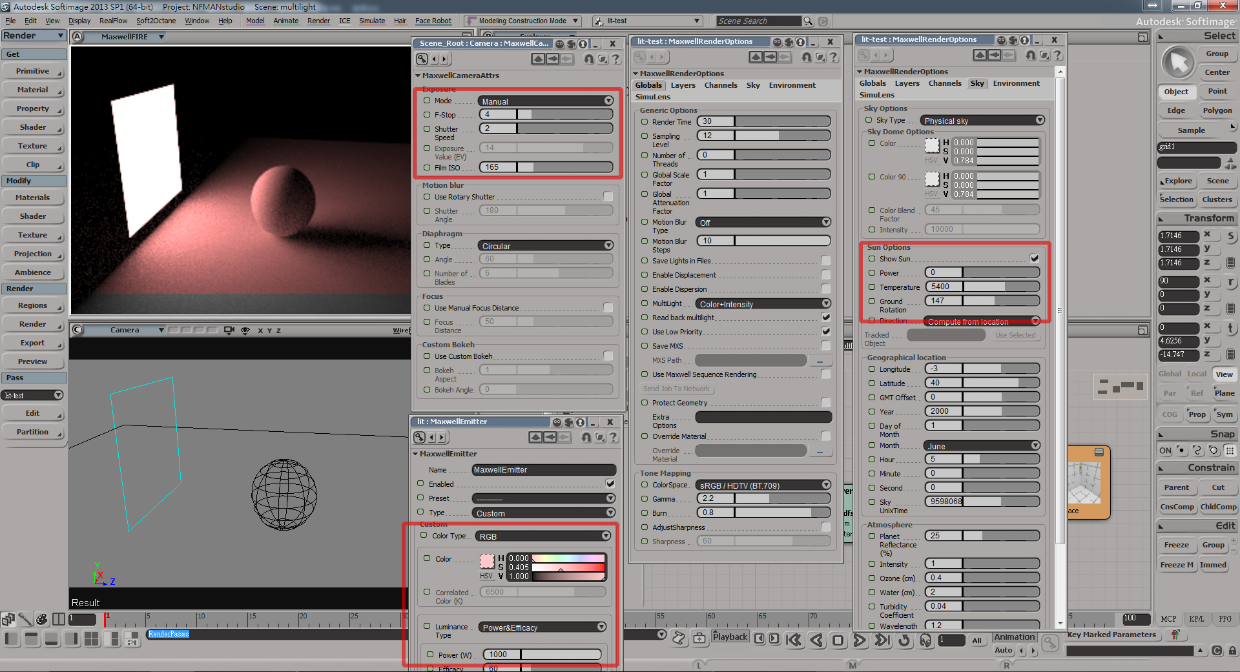Uncheck the Read back multilight checkbox
This screenshot has width=1240, height=672.
pyautogui.click(x=826, y=317)
